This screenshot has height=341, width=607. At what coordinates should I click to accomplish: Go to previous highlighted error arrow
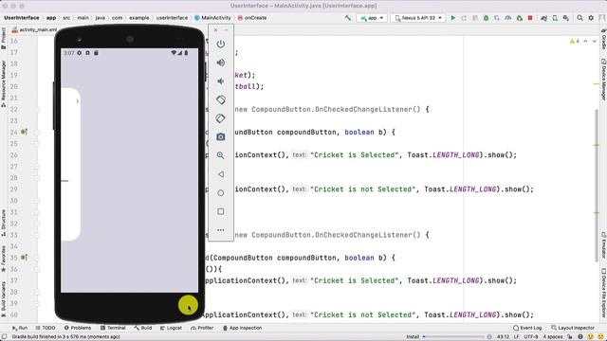585,41
